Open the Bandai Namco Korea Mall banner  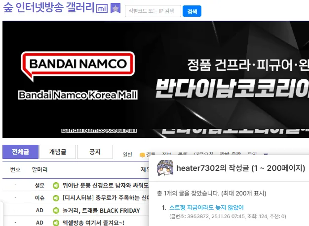(155, 79)
